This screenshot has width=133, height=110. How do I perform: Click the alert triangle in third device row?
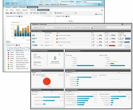[57, 42]
